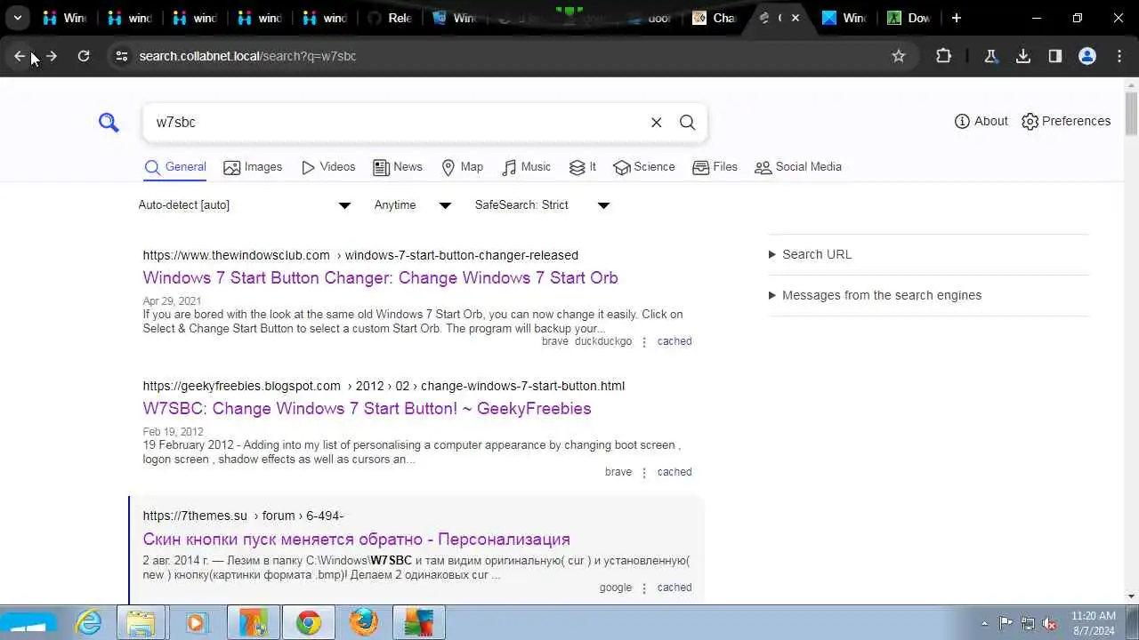The height and width of the screenshot is (640, 1139).
Task: Open the Extensions puzzle icon
Action: pos(944,56)
